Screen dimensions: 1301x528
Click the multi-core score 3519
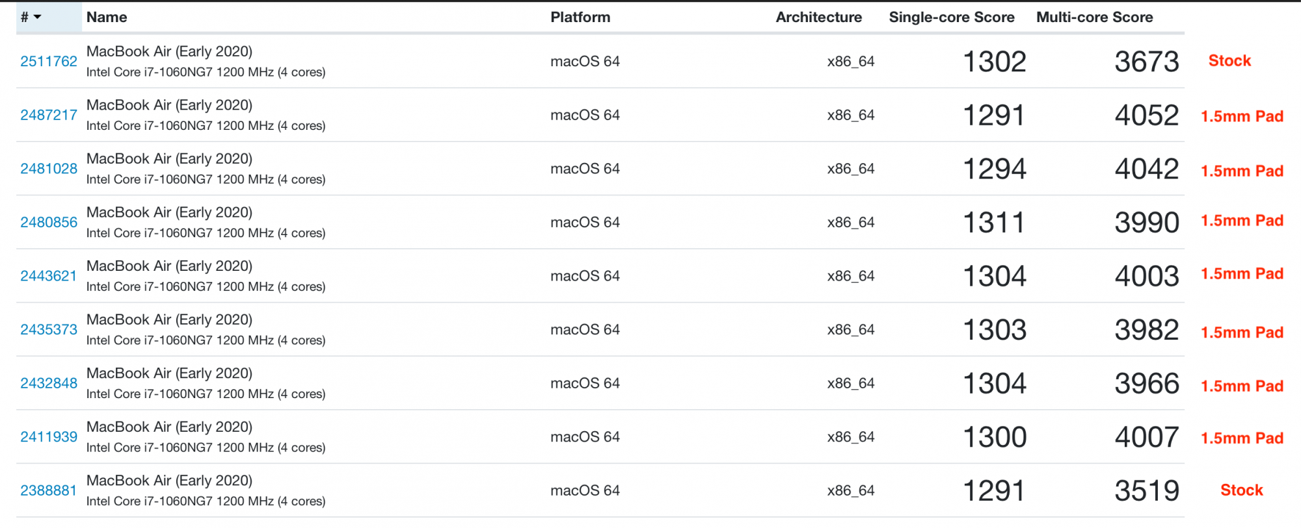1147,491
